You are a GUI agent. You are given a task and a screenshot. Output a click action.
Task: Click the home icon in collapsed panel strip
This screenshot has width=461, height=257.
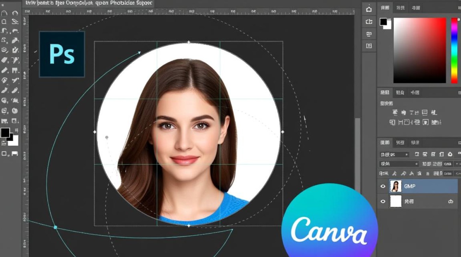point(369,9)
